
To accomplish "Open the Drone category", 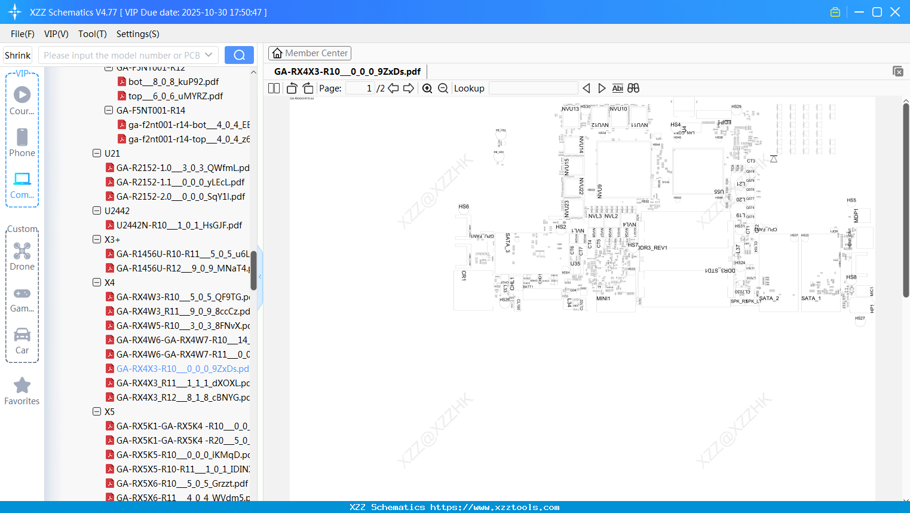I will tap(22, 256).
